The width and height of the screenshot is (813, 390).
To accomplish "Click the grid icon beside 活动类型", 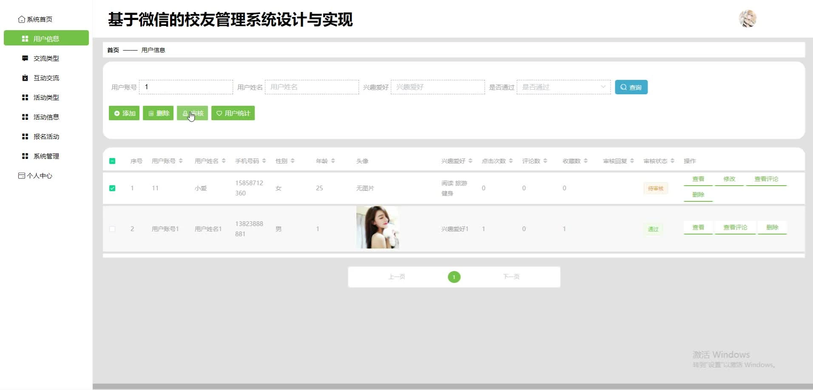I will [25, 97].
